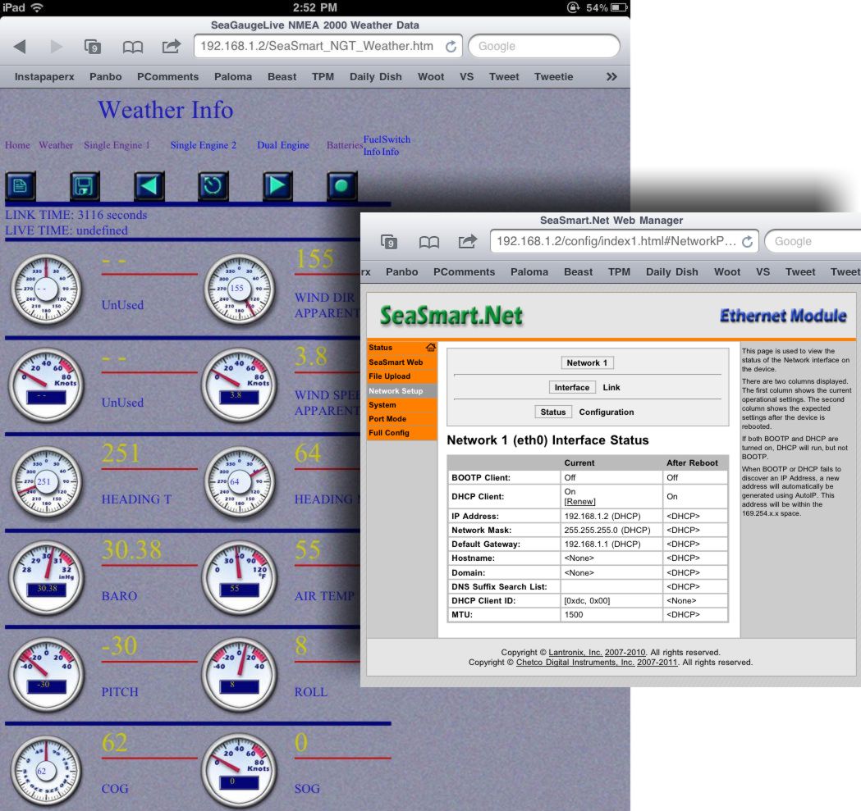
Task: Open tab pages icon in Weather window
Action: pos(92,47)
